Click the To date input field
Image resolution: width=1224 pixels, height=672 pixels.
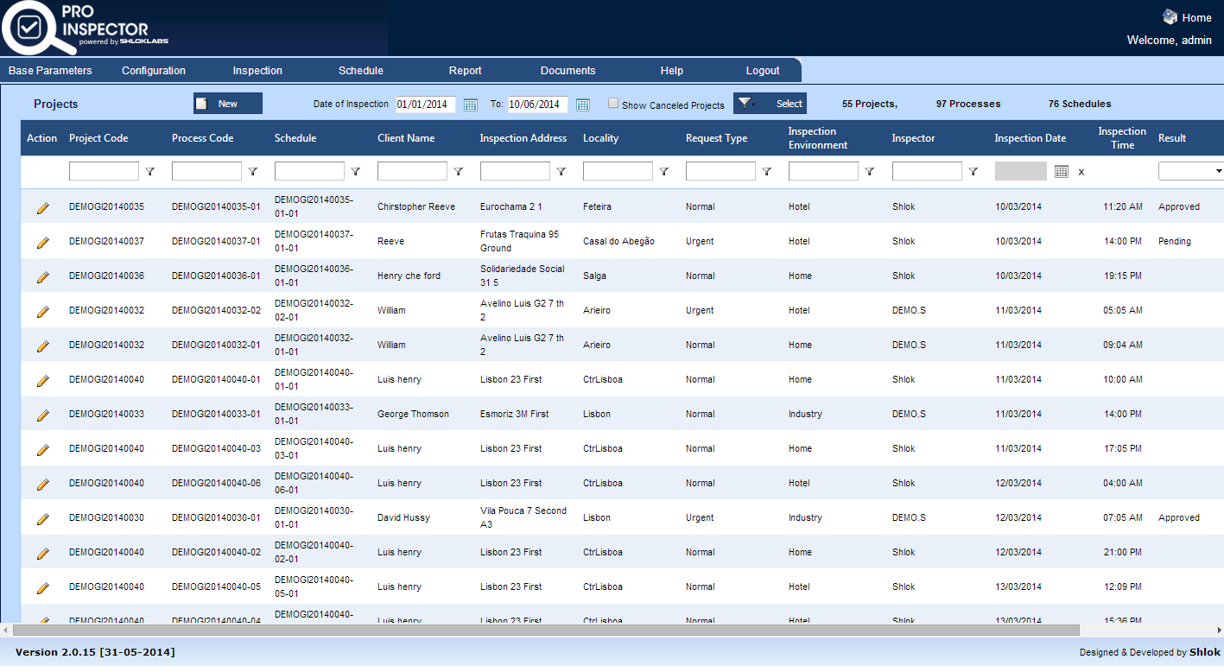click(x=538, y=105)
